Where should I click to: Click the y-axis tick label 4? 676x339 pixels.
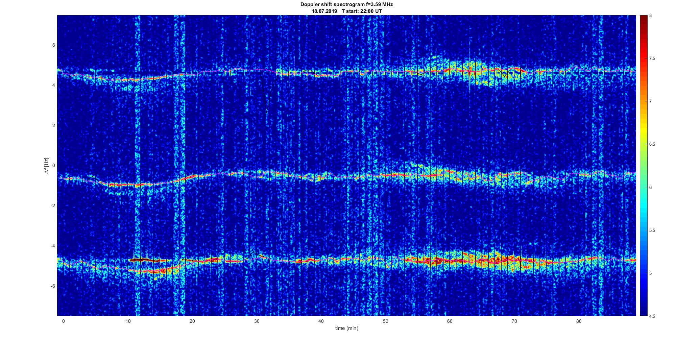click(x=53, y=86)
